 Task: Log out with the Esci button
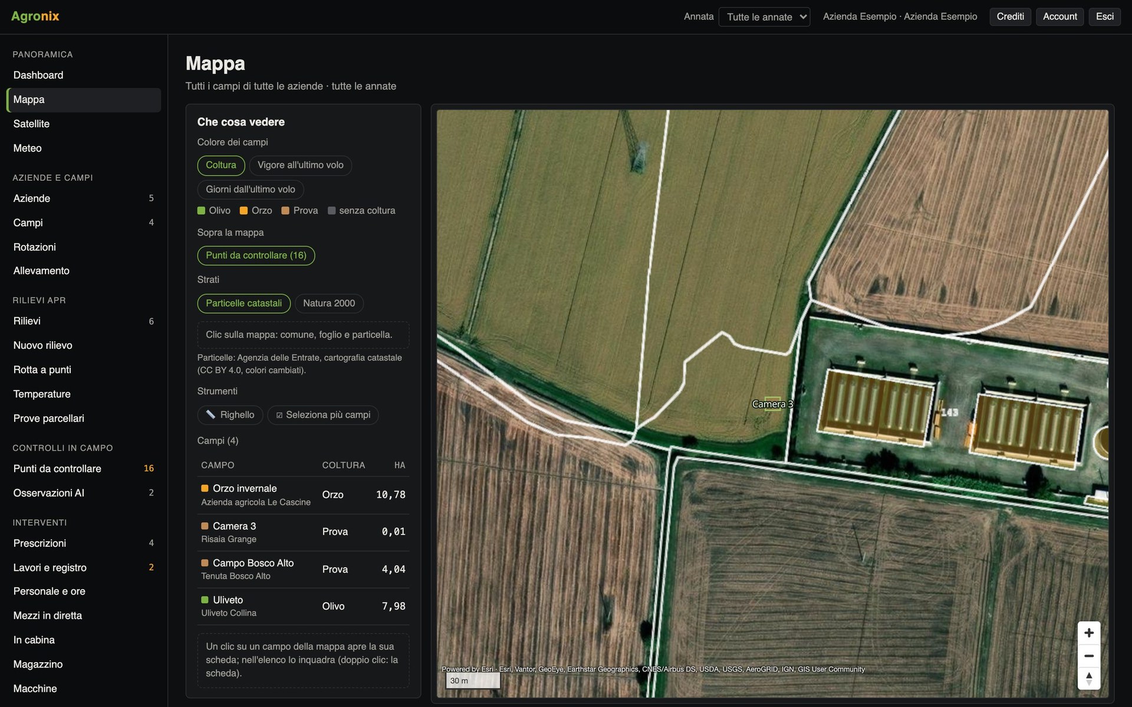(1104, 16)
